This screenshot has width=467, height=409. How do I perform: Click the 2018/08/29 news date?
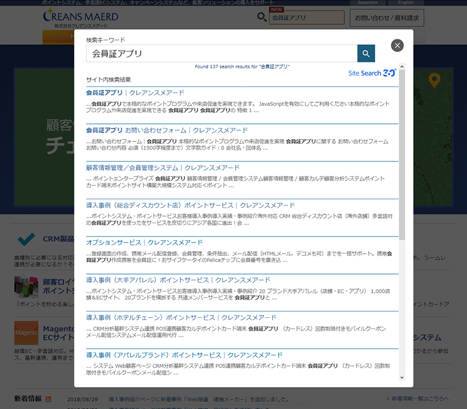82,400
